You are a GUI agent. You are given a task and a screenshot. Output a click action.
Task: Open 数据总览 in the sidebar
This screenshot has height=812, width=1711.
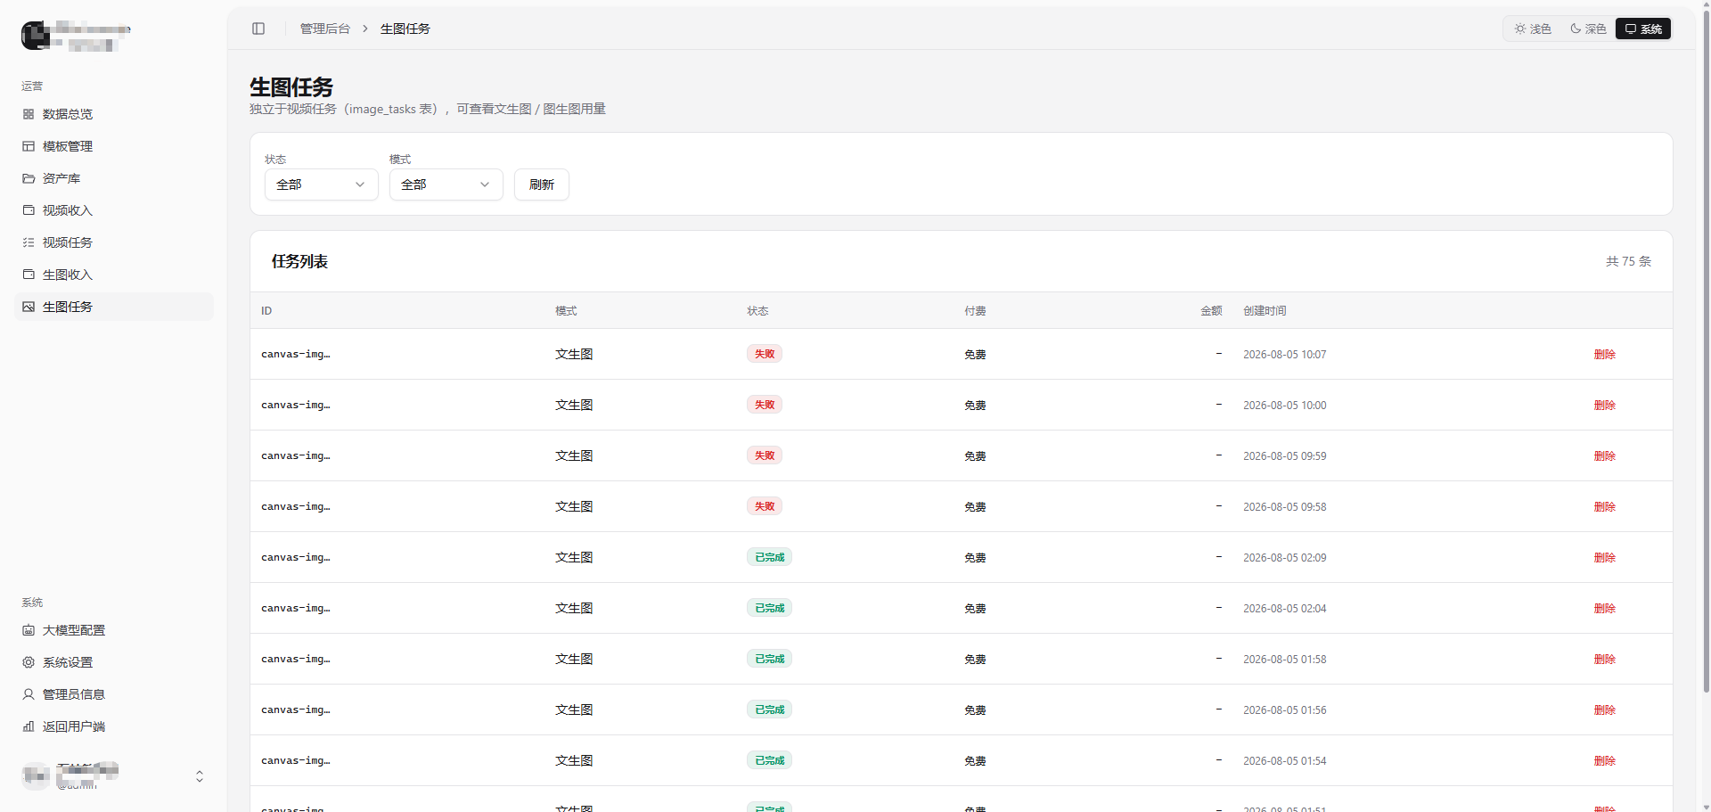(114, 114)
